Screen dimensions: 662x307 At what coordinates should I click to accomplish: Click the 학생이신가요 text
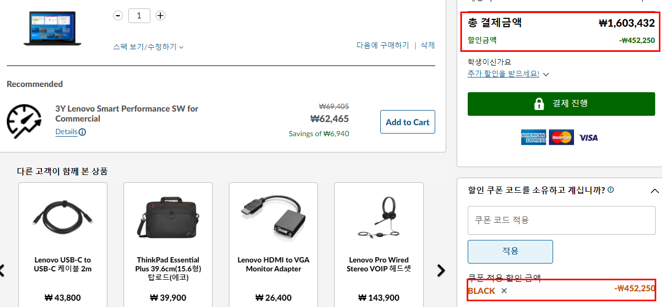[x=489, y=62]
